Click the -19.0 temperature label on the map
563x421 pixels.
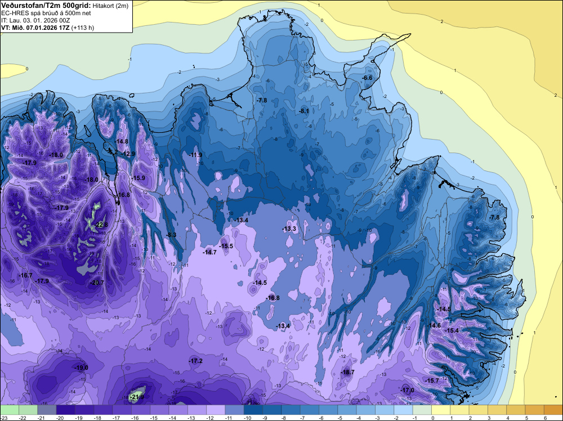click(x=81, y=368)
